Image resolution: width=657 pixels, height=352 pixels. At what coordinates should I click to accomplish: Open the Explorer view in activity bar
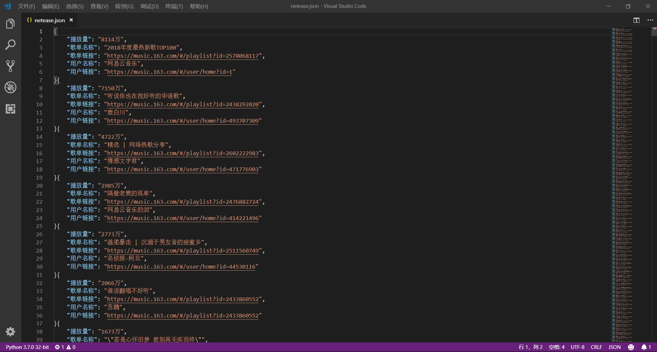pyautogui.click(x=10, y=24)
